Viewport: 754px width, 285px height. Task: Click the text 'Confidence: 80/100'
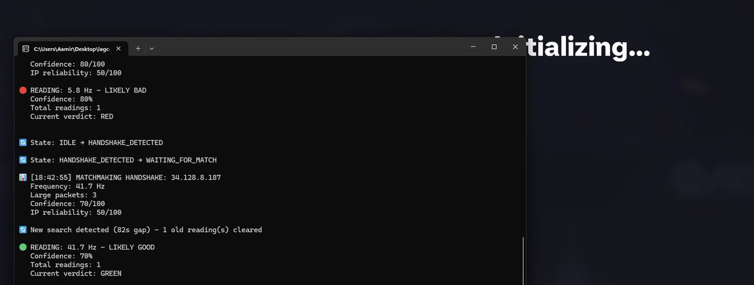67,64
